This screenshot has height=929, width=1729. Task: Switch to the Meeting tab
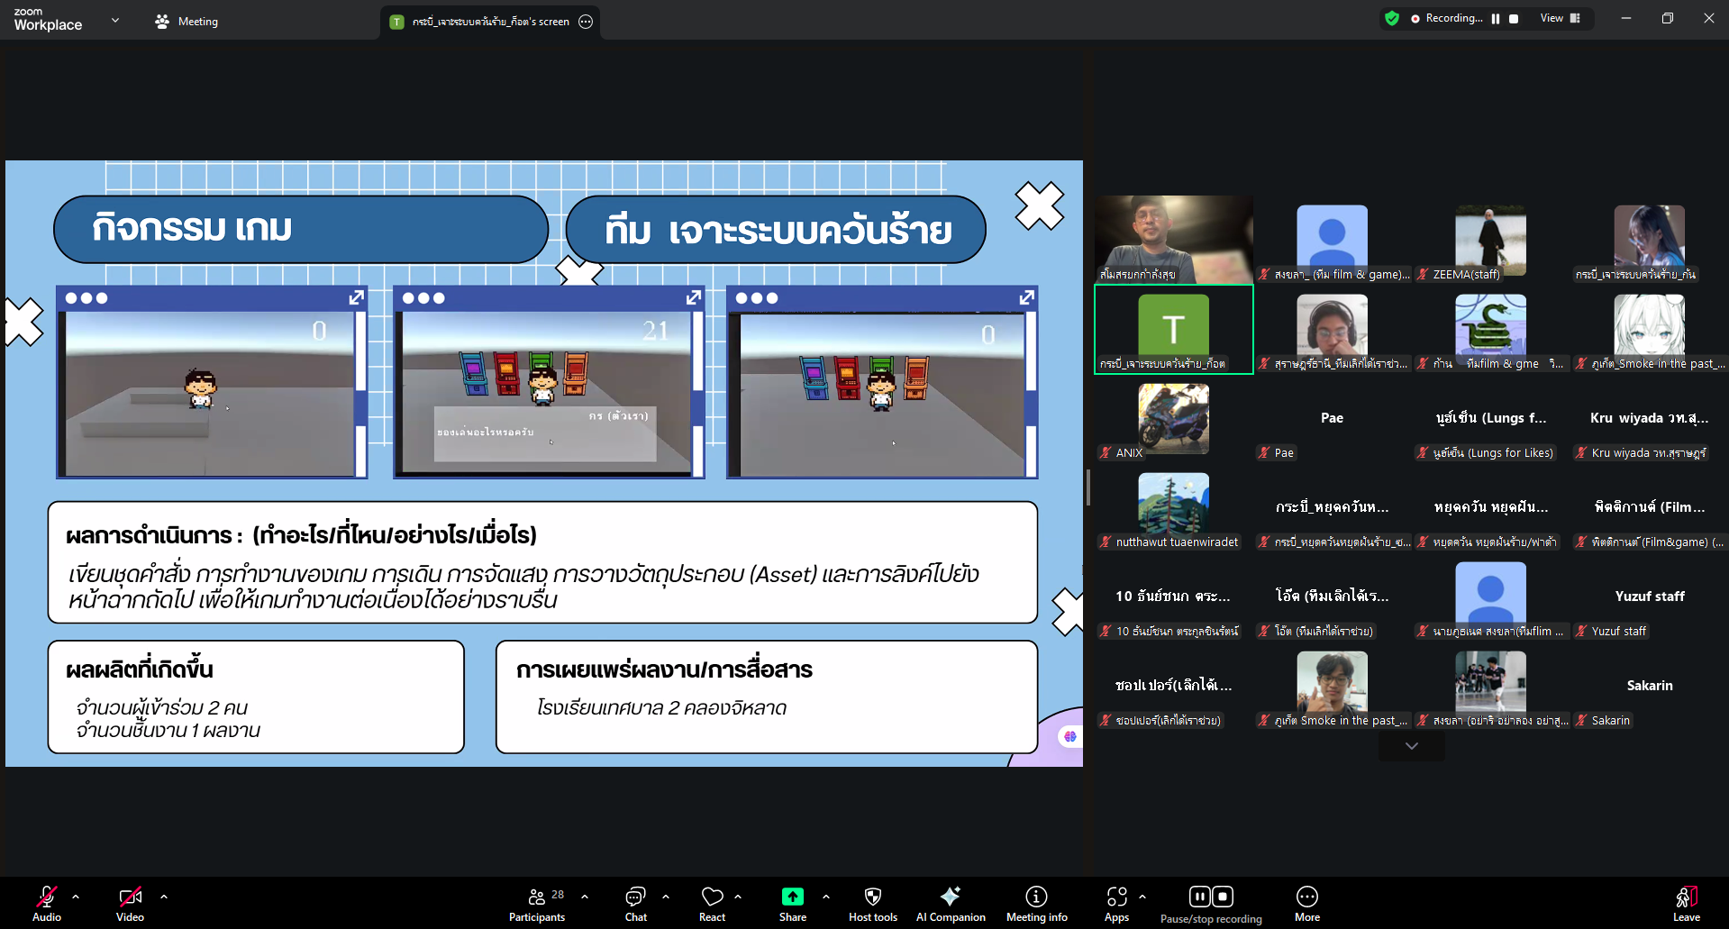(x=187, y=22)
